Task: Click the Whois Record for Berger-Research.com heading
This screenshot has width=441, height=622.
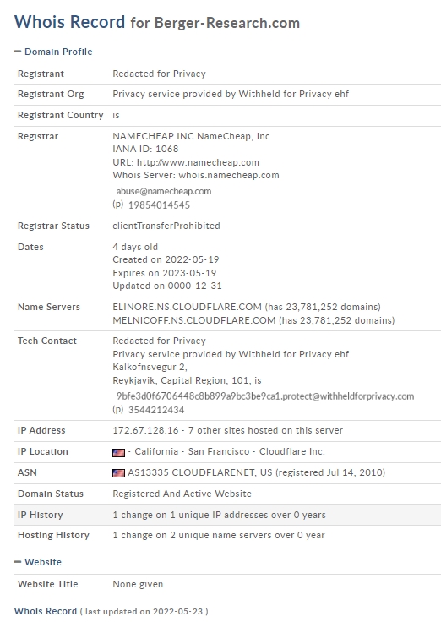Action: [157, 22]
